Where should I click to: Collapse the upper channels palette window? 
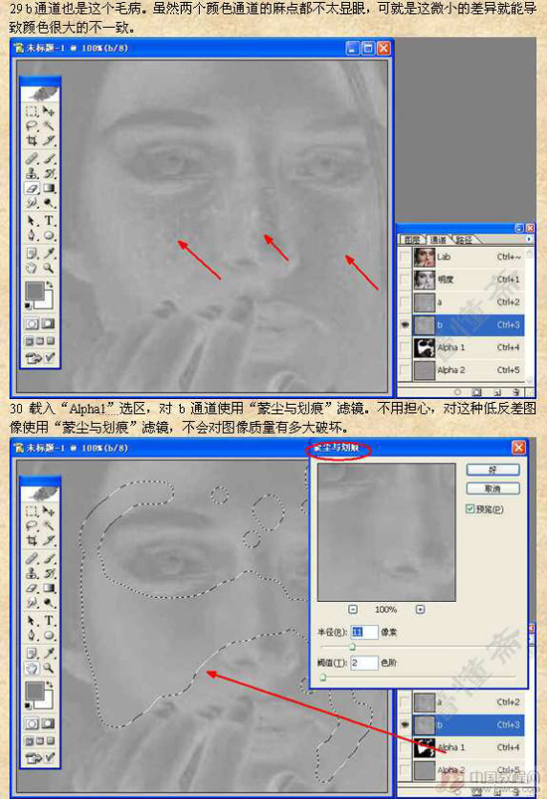point(518,228)
